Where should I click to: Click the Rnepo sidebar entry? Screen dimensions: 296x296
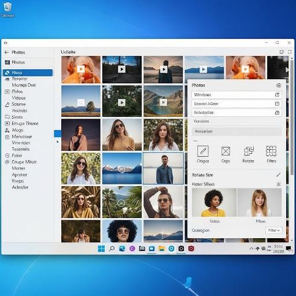tap(18, 181)
